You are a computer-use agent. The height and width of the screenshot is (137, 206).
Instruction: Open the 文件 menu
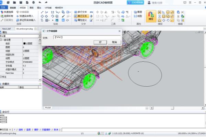[x=4, y=7]
